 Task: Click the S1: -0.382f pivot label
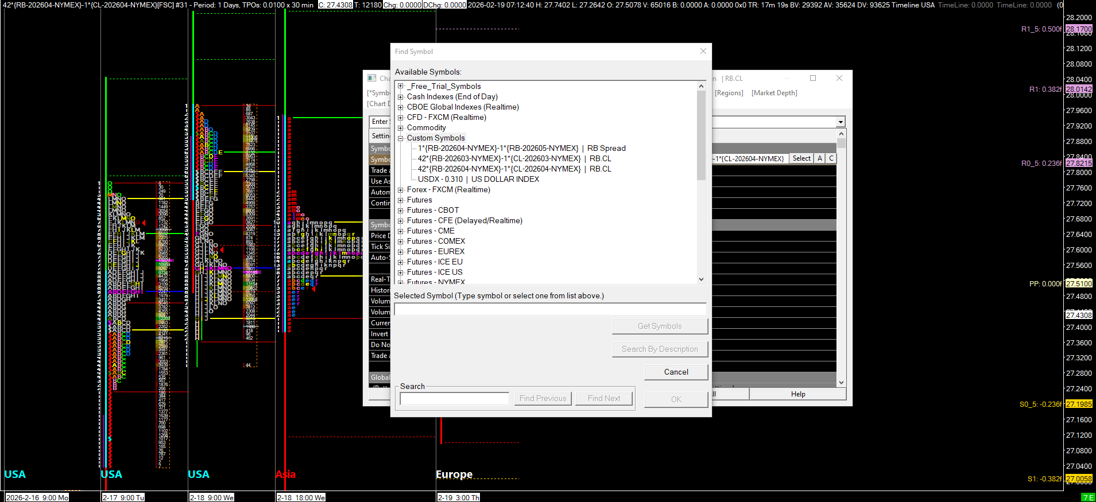(x=1045, y=479)
